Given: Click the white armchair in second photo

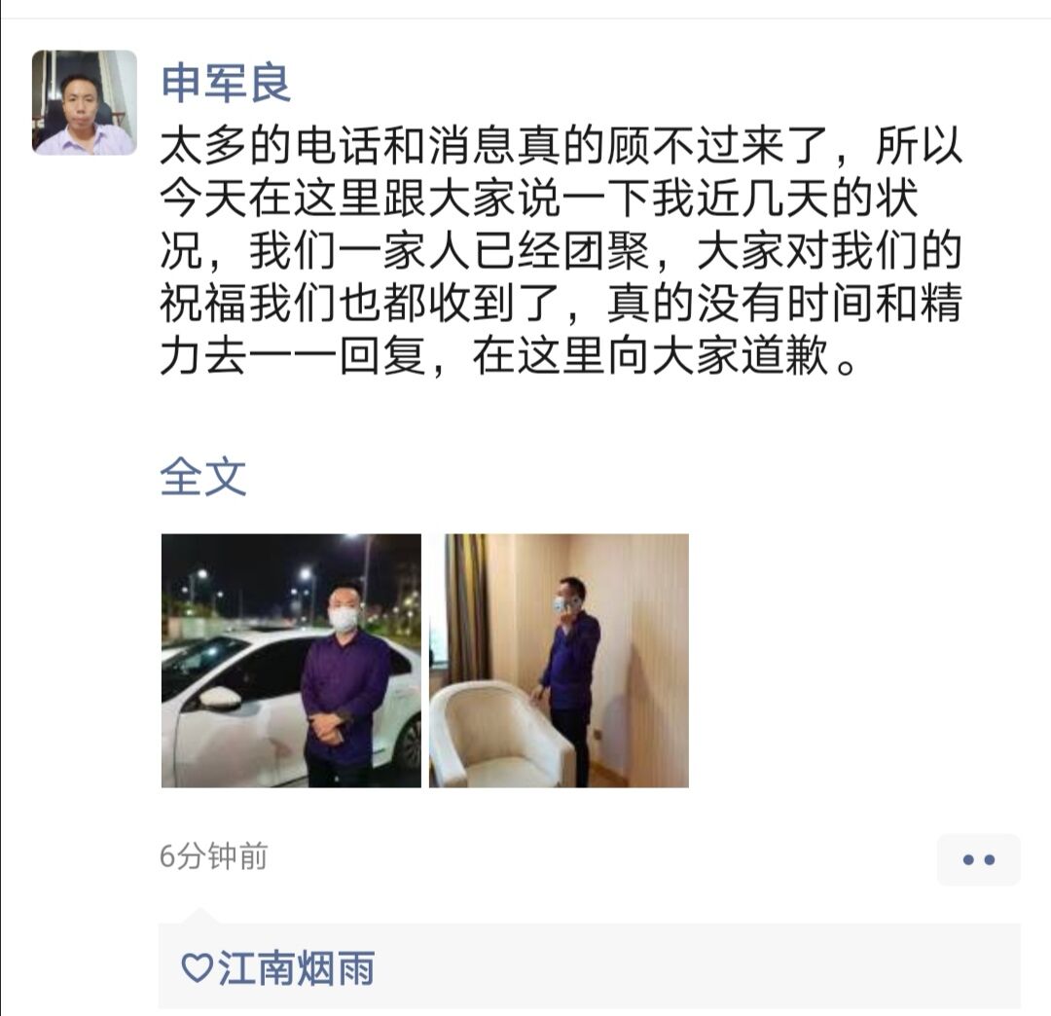Looking at the screenshot, I should pyautogui.click(x=500, y=735).
